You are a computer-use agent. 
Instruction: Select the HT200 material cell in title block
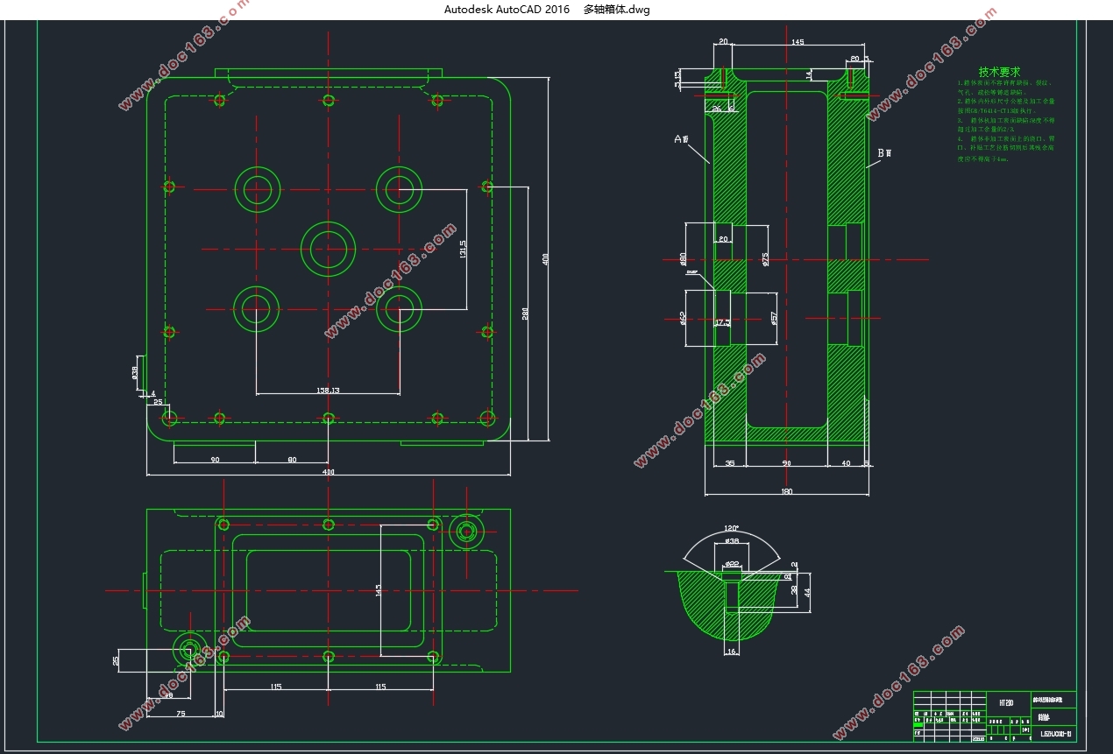(x=1005, y=703)
